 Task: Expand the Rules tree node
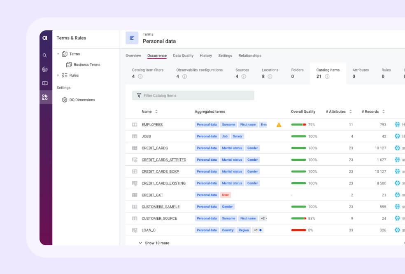58,75
